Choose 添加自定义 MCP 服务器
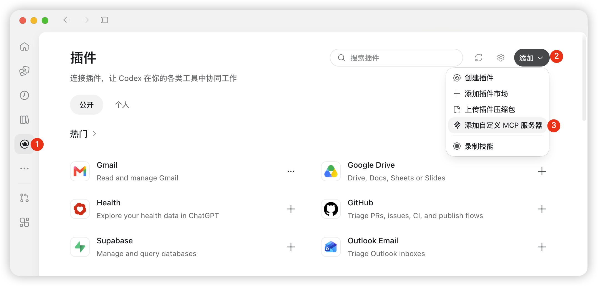The width and height of the screenshot is (598, 286). click(x=497, y=125)
